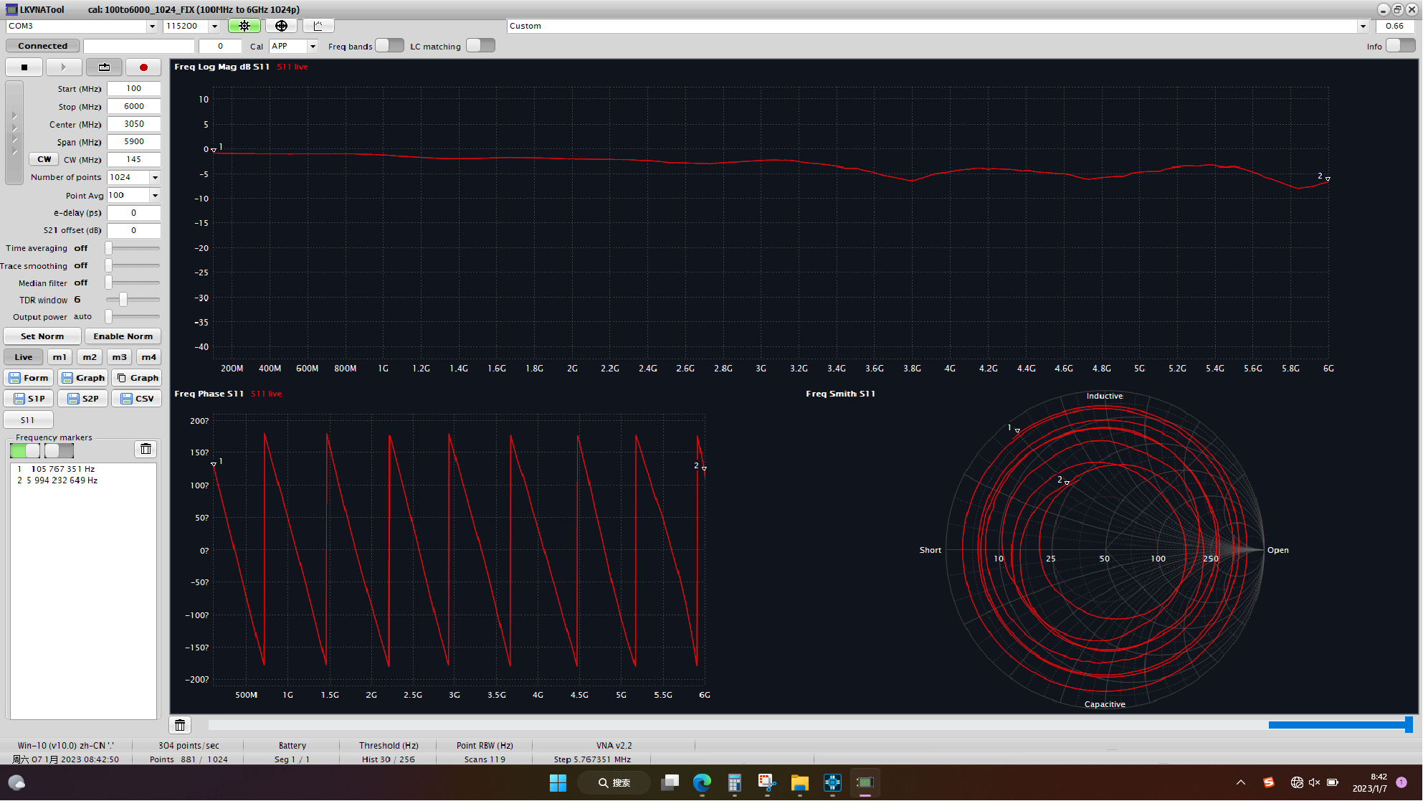This screenshot has width=1423, height=801.
Task: Click the trash icon below the graphs
Action: coord(180,725)
